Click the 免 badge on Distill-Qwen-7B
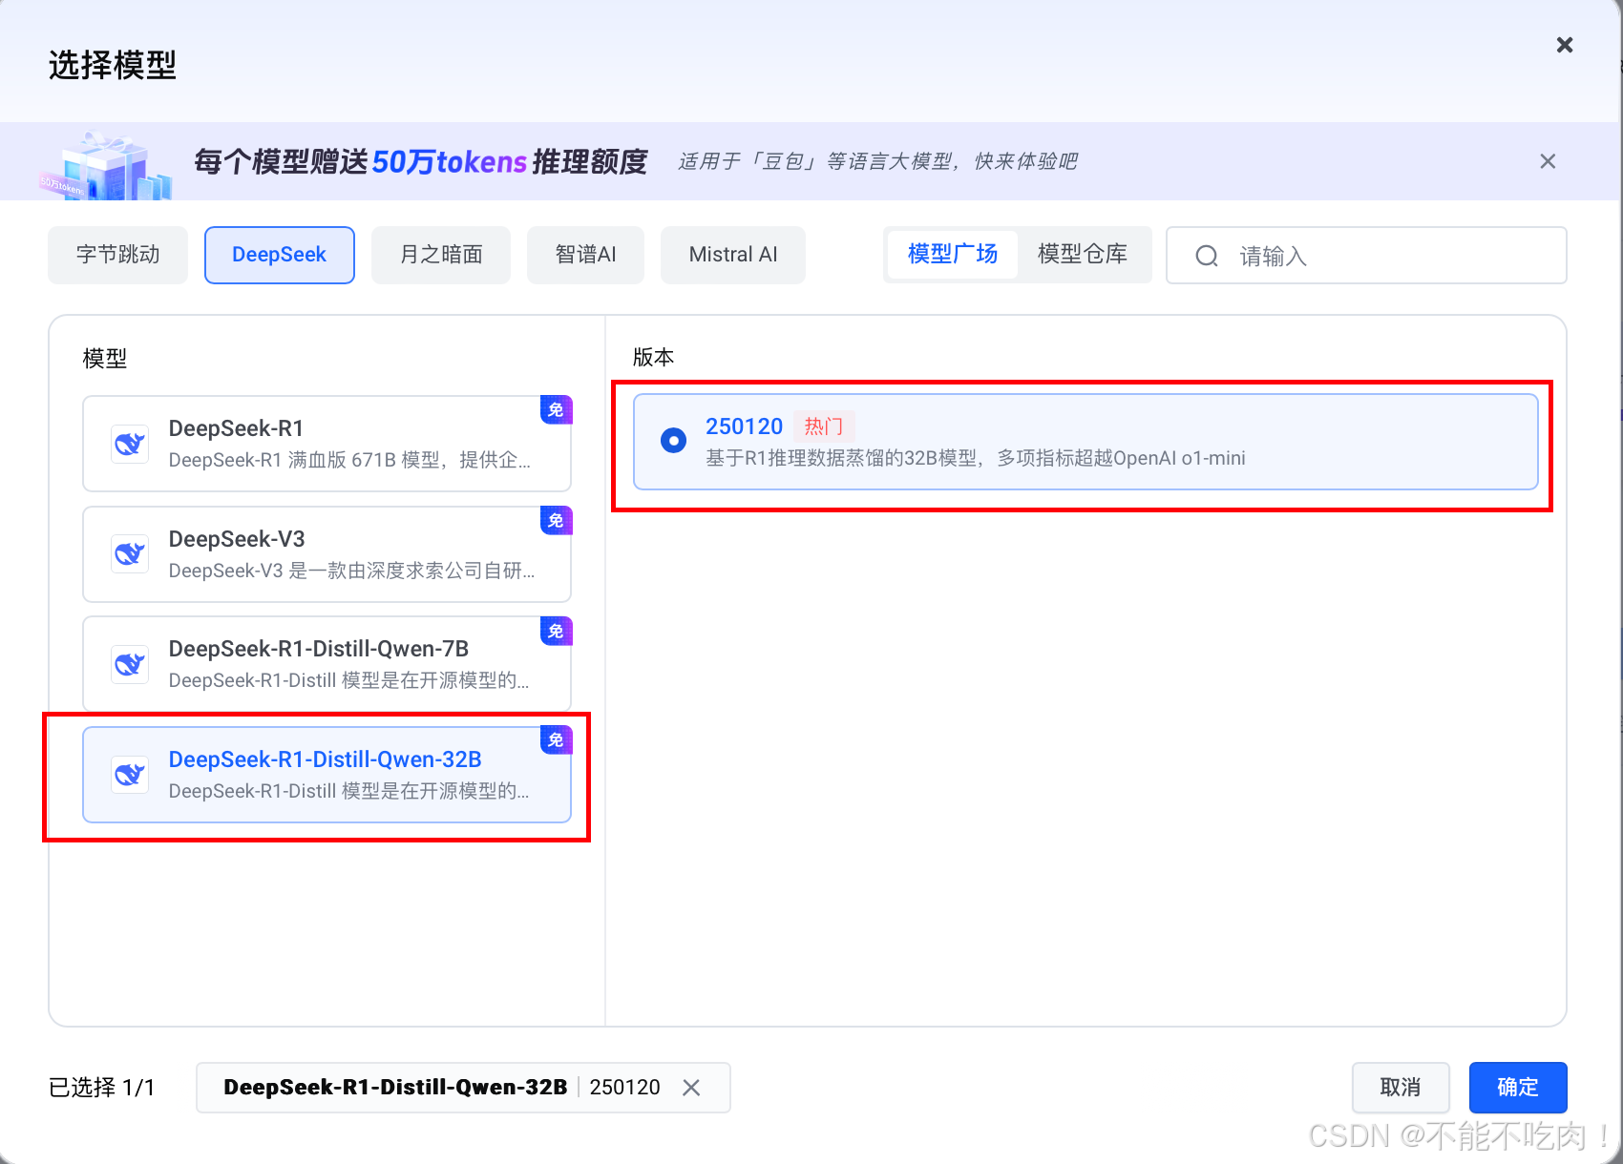 556,631
